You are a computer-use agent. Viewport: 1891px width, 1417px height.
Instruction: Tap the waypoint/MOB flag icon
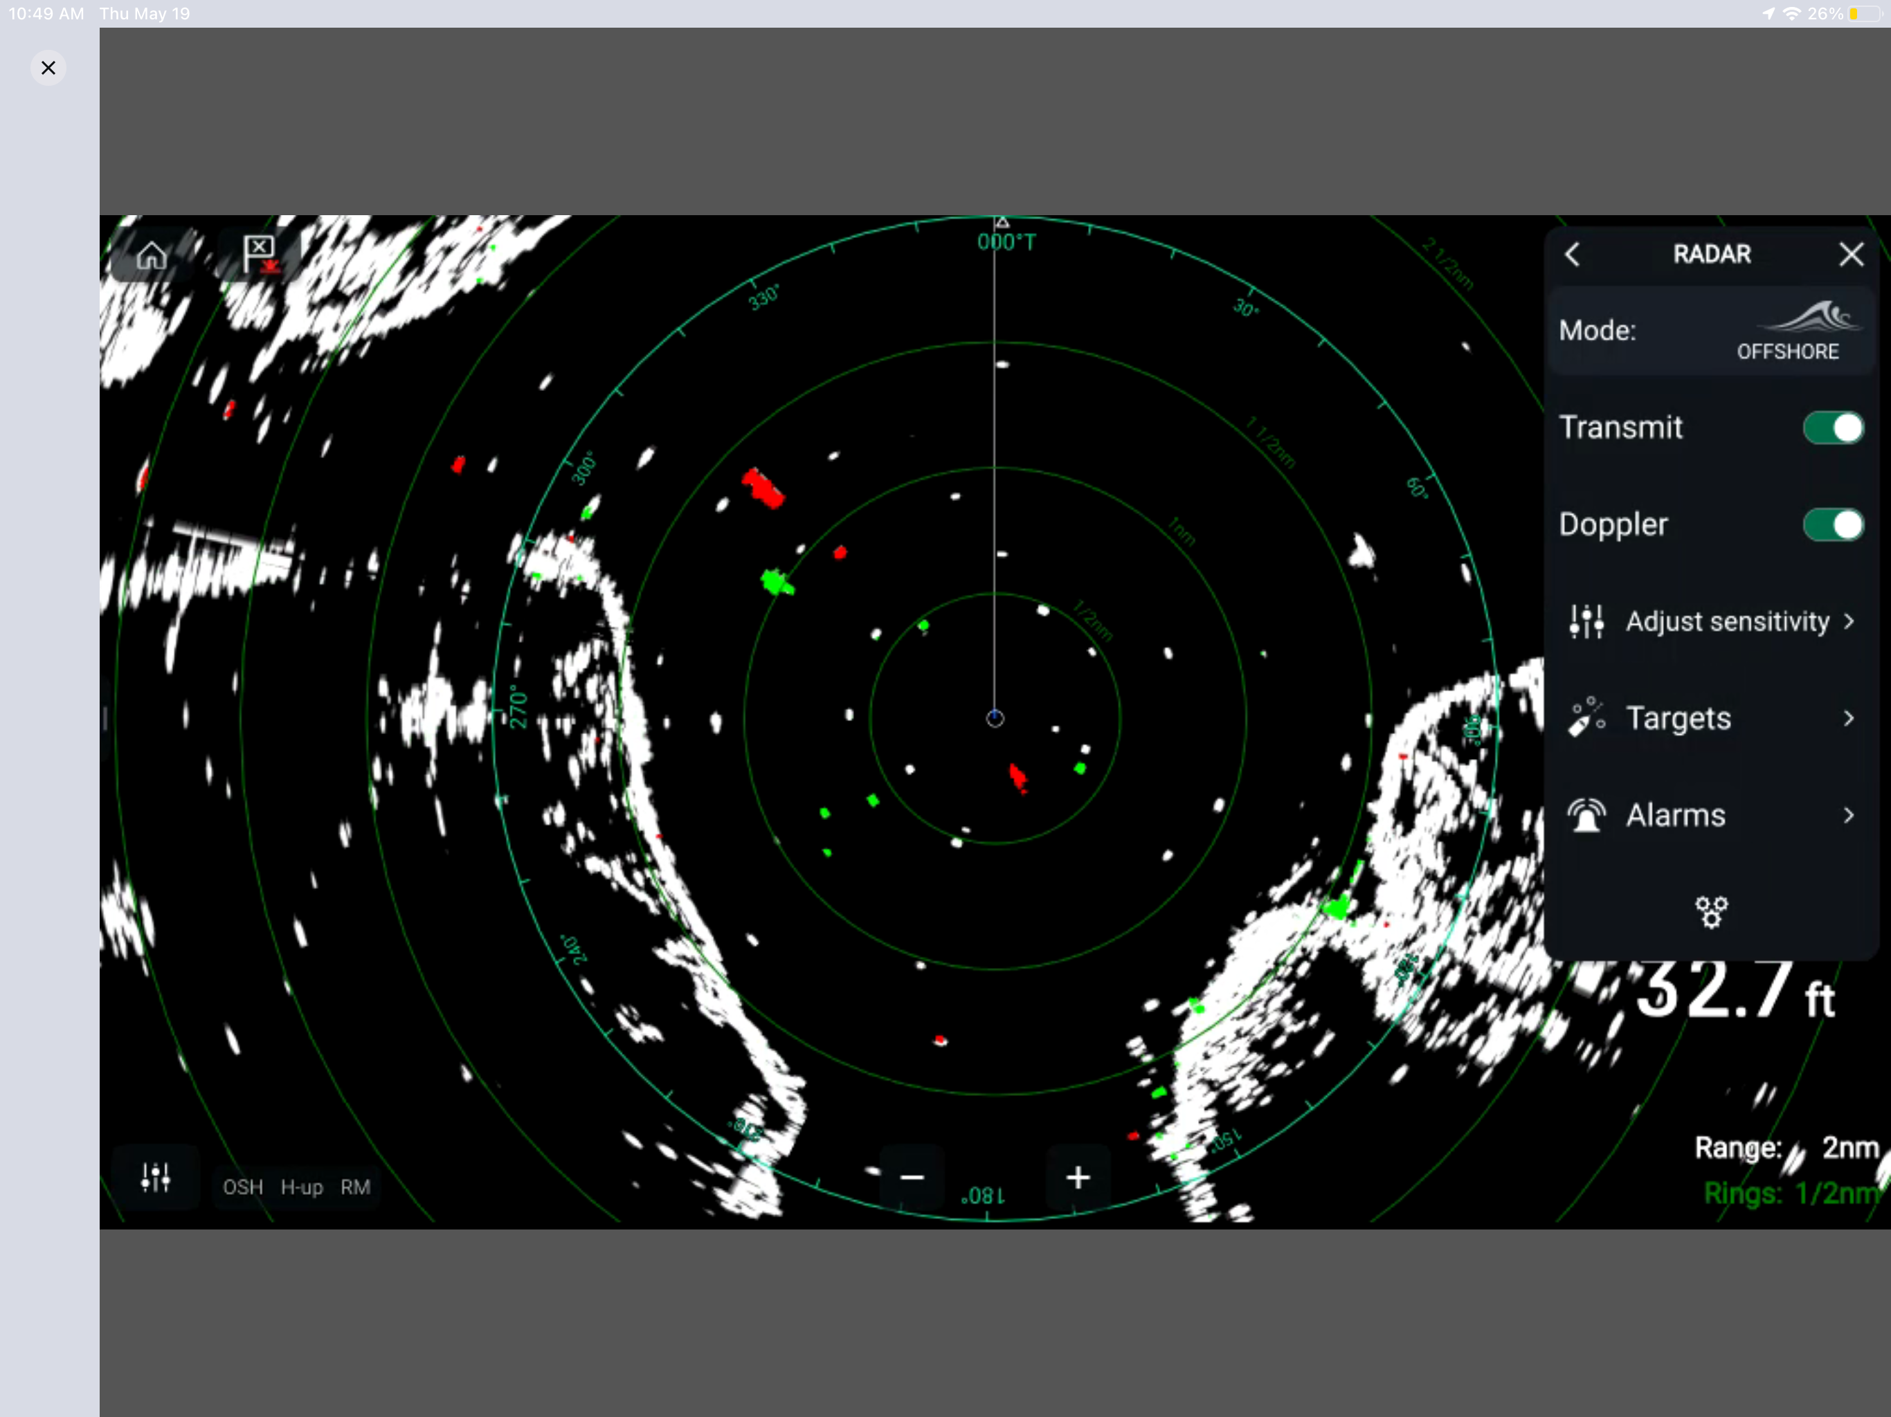click(260, 255)
